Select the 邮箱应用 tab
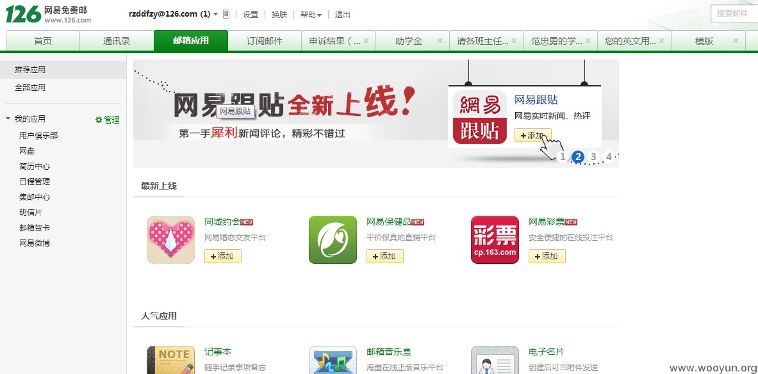 [x=191, y=40]
